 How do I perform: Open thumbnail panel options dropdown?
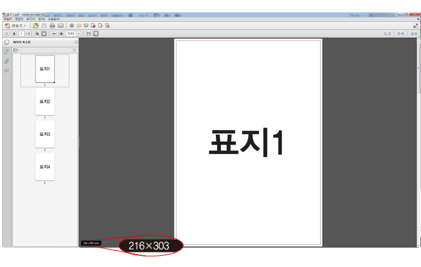coord(16,50)
